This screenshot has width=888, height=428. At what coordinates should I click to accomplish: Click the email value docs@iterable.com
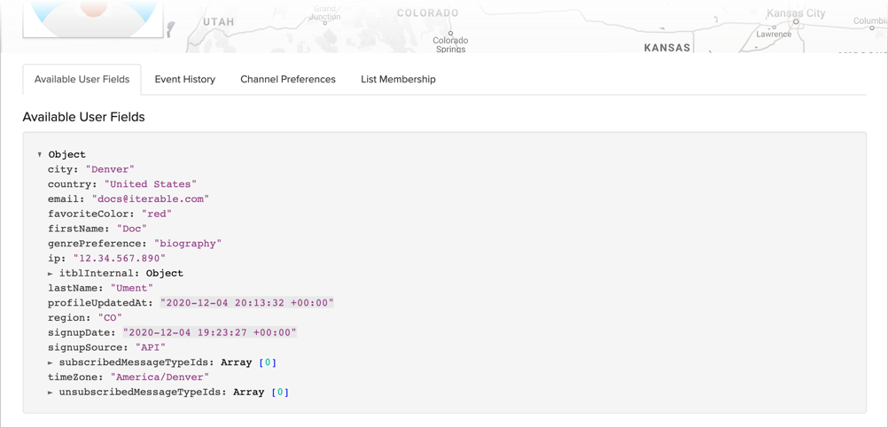pos(150,199)
